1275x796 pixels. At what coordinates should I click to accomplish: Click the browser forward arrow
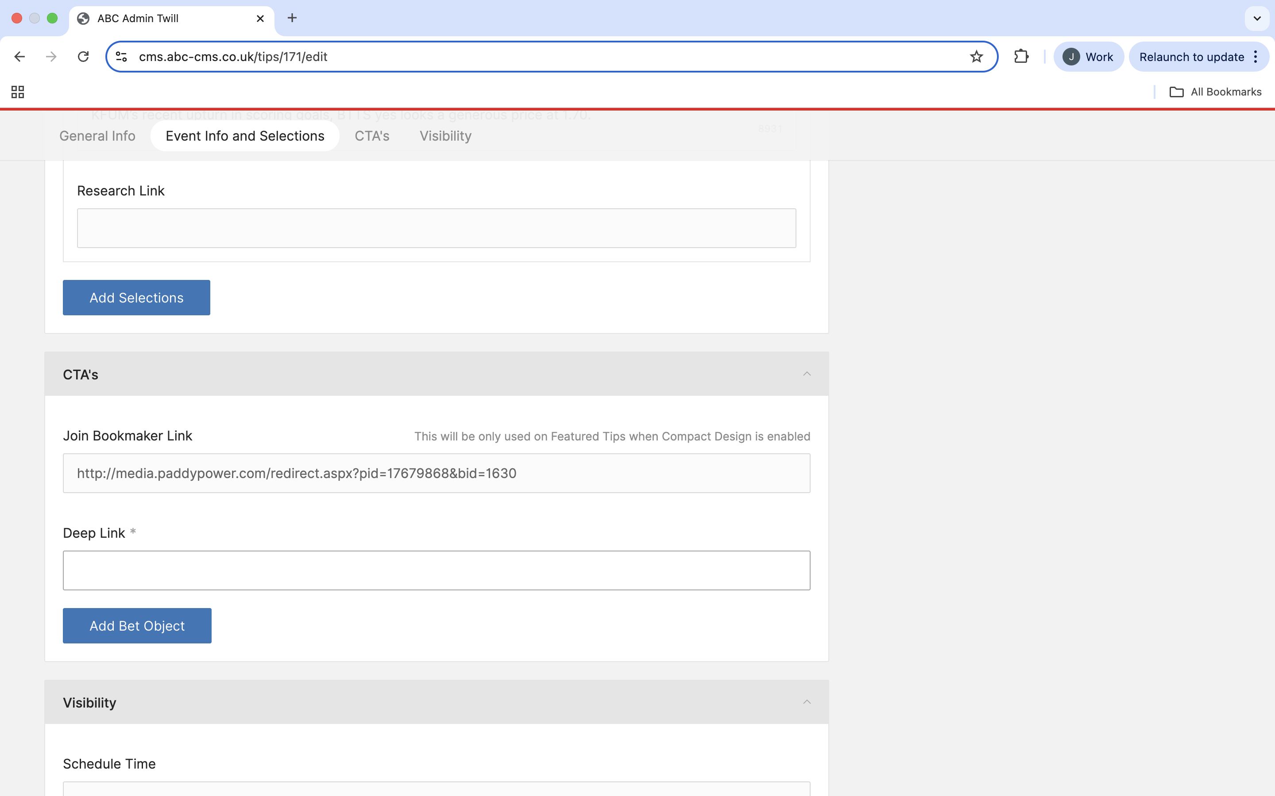pos(51,57)
